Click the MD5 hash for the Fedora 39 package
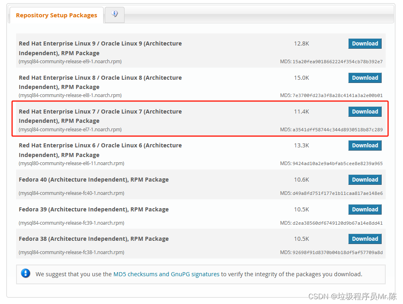The image size is (403, 304). [x=337, y=223]
